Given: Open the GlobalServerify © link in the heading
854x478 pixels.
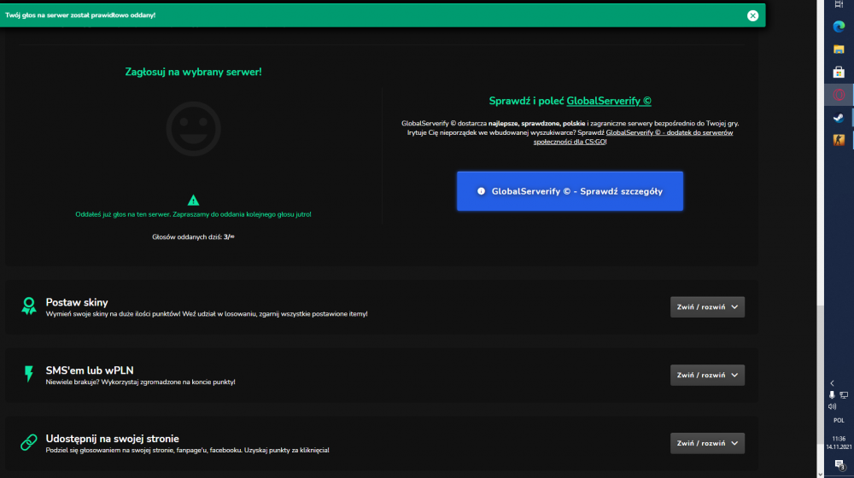Looking at the screenshot, I should tap(609, 101).
